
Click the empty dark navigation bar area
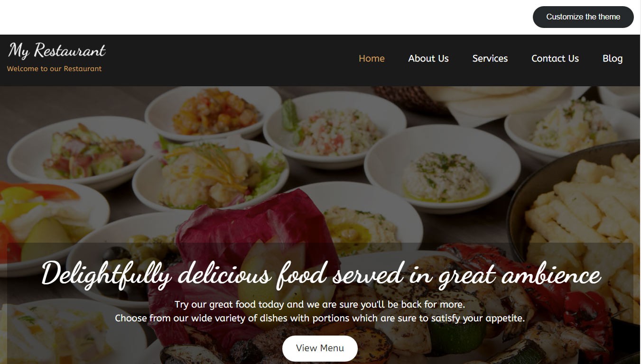(x=228, y=60)
